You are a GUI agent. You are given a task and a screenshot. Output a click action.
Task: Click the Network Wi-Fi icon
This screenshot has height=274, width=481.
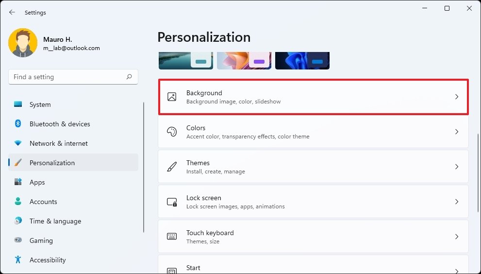[x=18, y=143]
